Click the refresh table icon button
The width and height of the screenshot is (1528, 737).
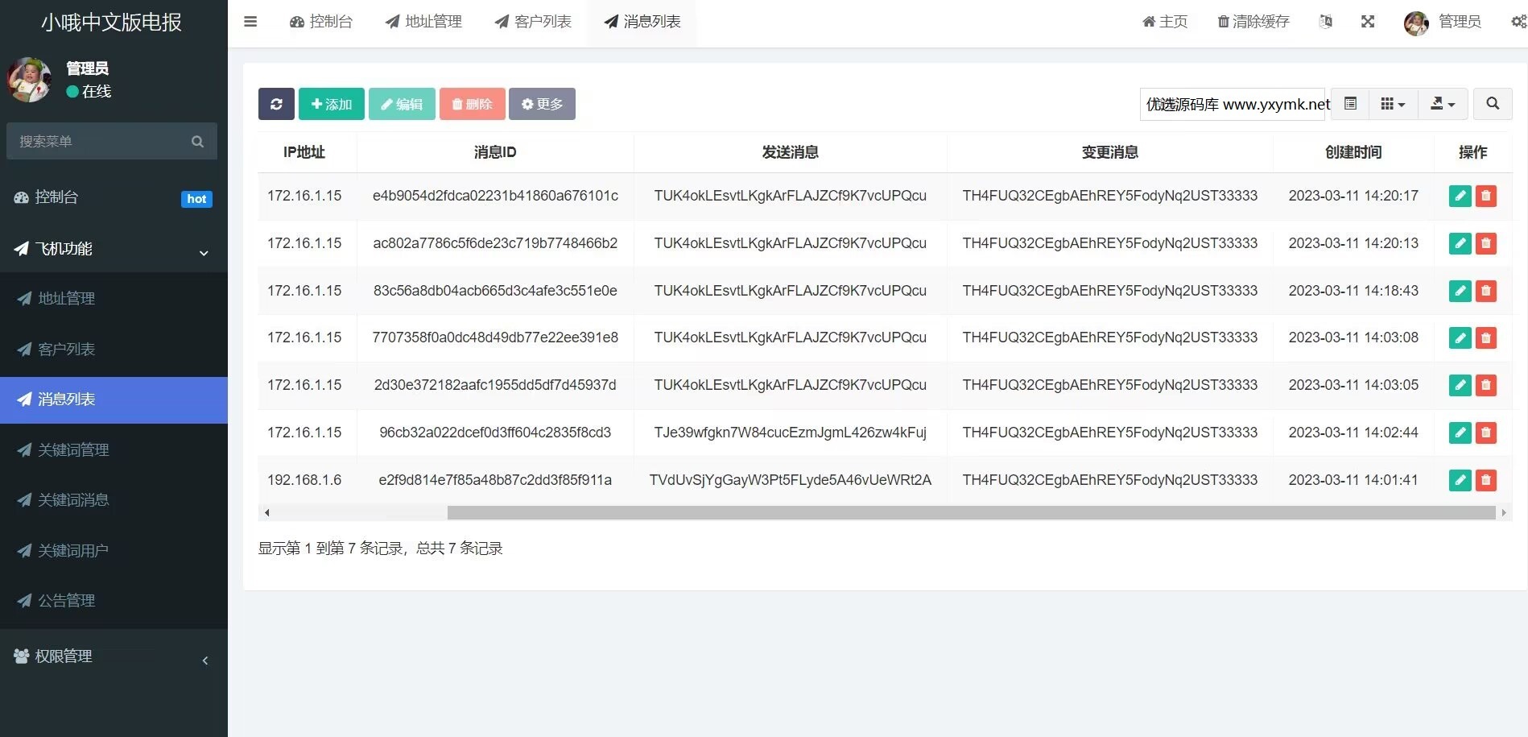point(276,104)
